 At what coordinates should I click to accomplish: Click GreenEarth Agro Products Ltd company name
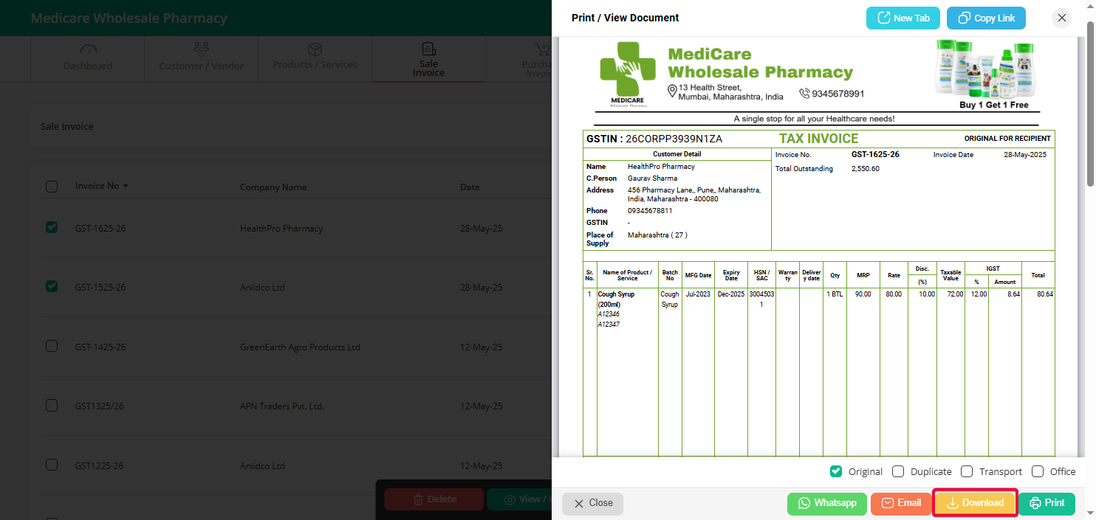pyautogui.click(x=300, y=347)
